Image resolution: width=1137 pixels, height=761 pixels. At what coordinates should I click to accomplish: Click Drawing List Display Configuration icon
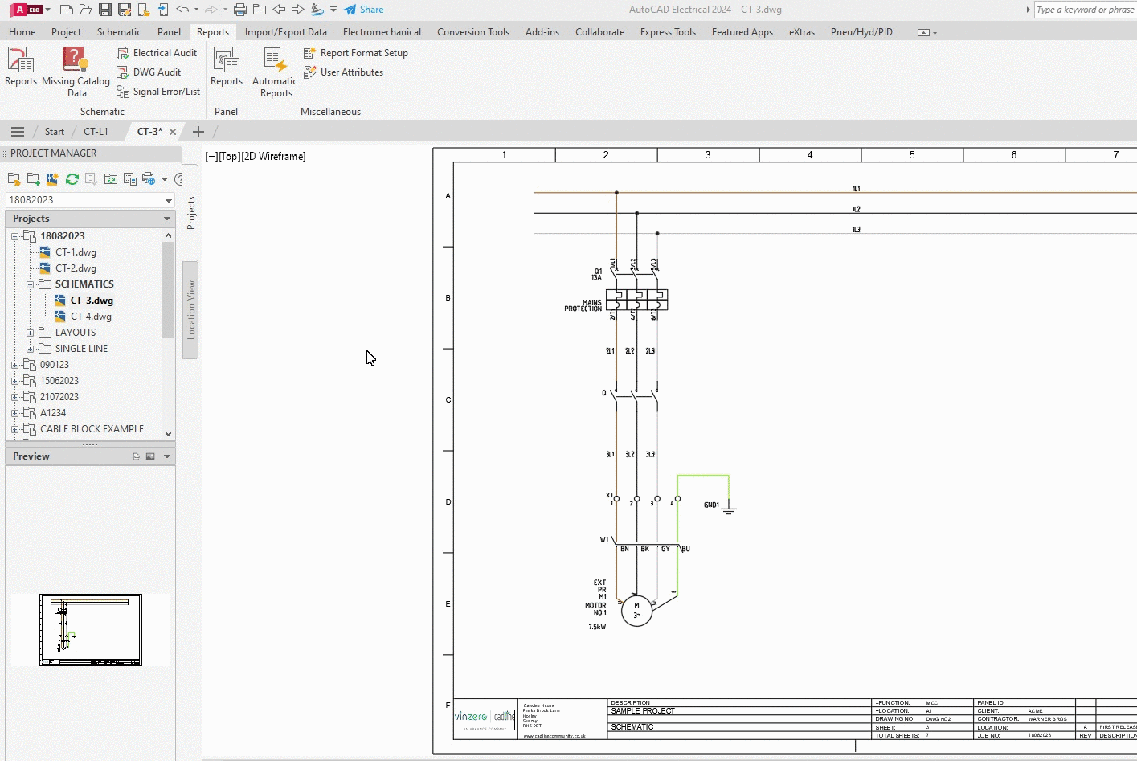pos(130,179)
